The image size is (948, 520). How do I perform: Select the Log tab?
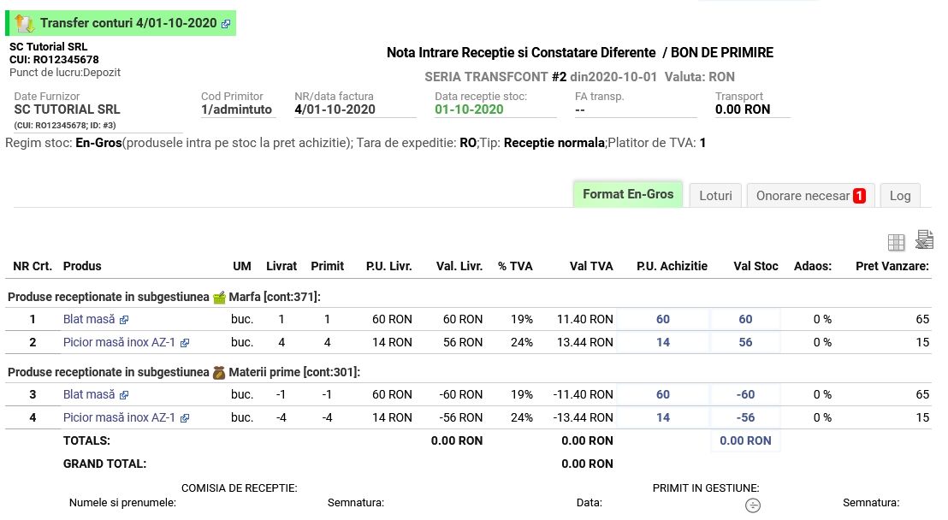[899, 196]
